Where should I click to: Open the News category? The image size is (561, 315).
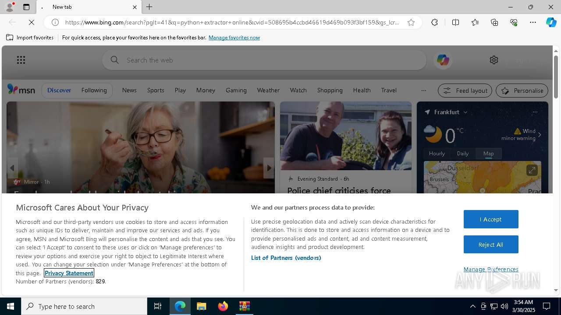[129, 90]
